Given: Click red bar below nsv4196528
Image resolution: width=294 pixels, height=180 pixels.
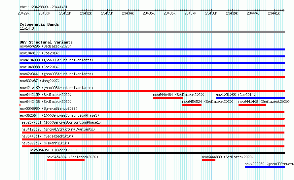Looking at the screenshot, I should click(153, 133).
